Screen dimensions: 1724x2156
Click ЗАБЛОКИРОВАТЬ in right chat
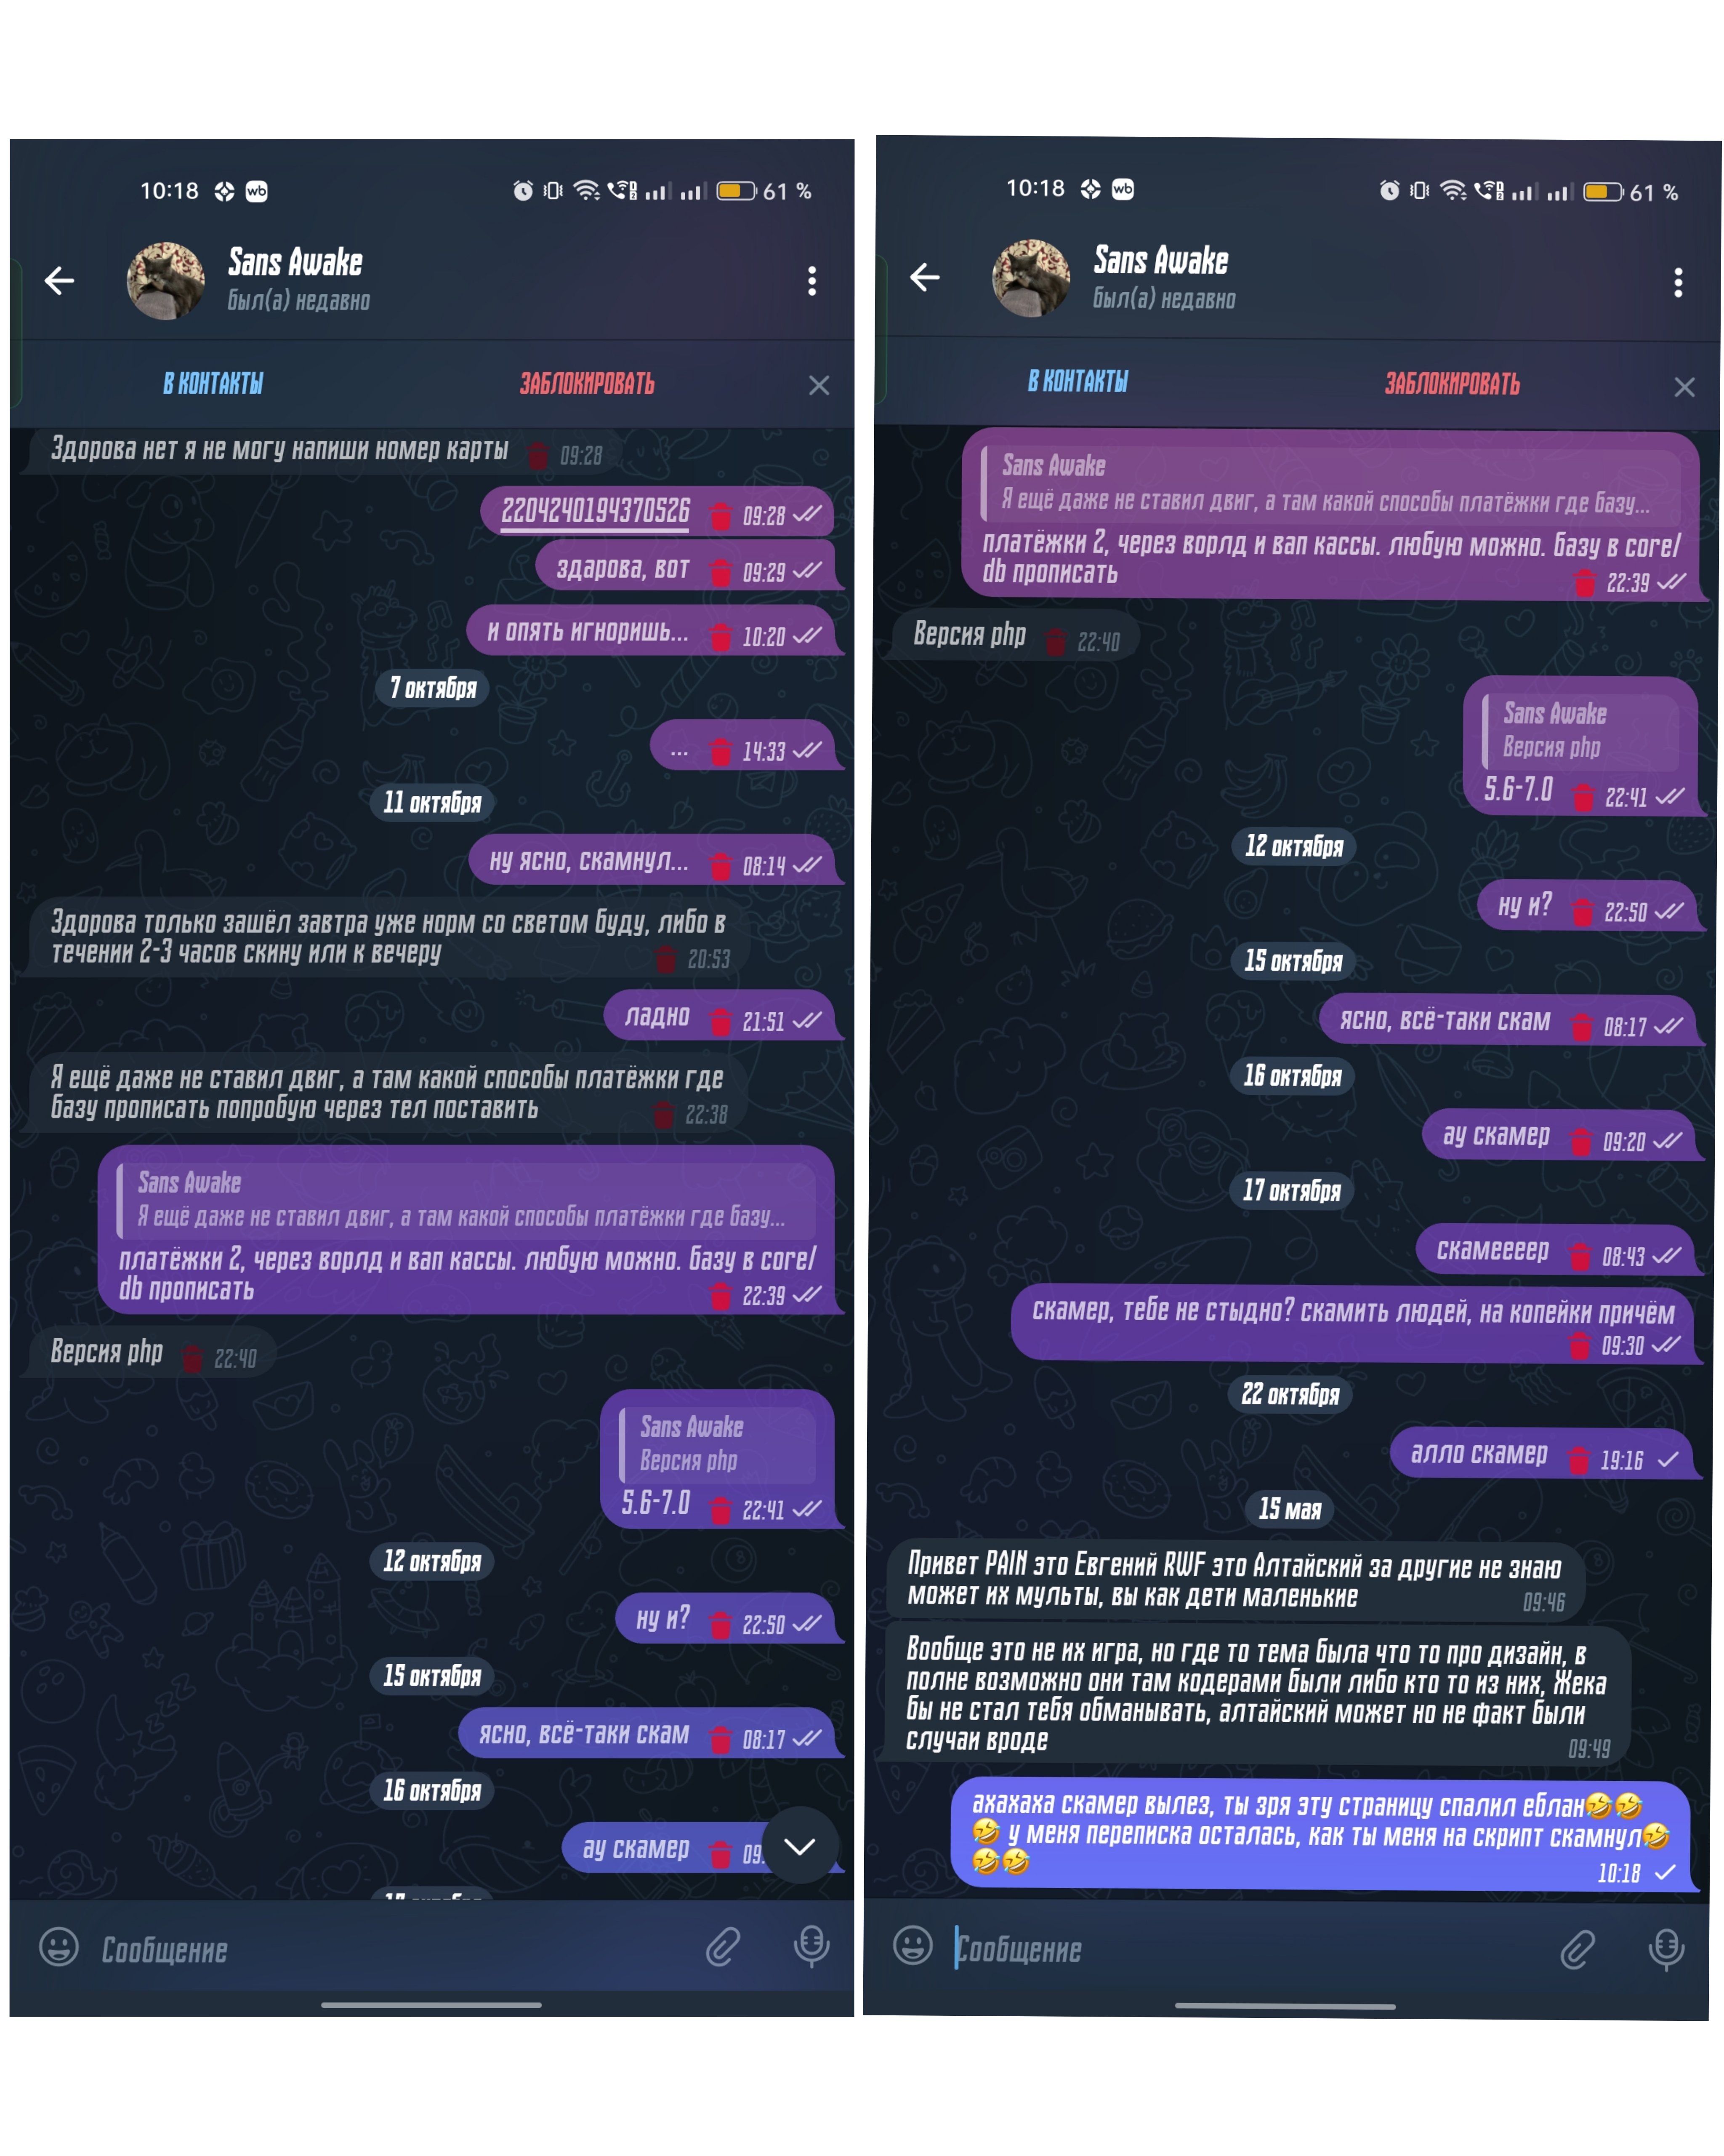1451,384
